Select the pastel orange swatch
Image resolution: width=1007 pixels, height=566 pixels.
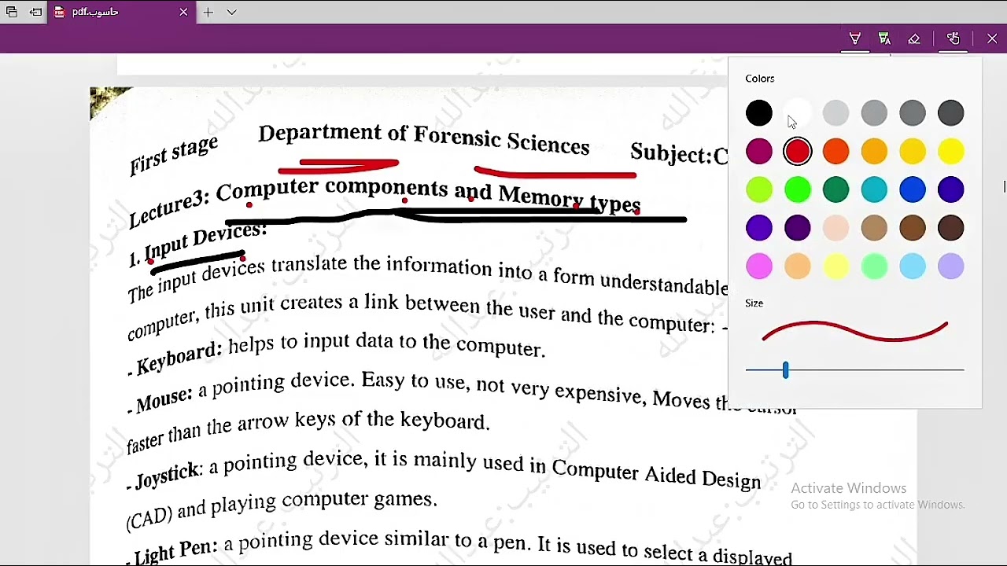[x=798, y=266]
